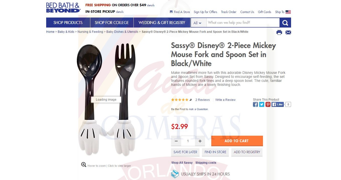Image resolution: width=341 pixels, height=180 pixels.
Task: Click the product image to view larger
Action: tap(106, 100)
